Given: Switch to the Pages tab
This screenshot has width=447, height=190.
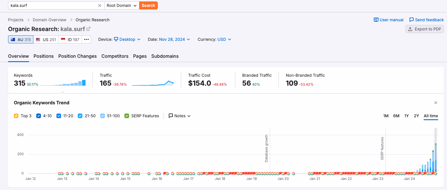Looking at the screenshot, I should [x=140, y=56].
